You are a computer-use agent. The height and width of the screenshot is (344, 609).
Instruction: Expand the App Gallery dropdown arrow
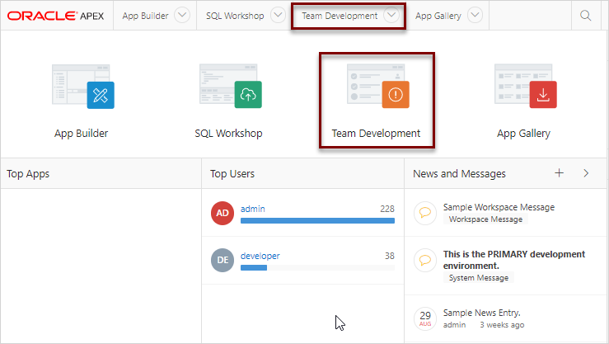(x=475, y=16)
